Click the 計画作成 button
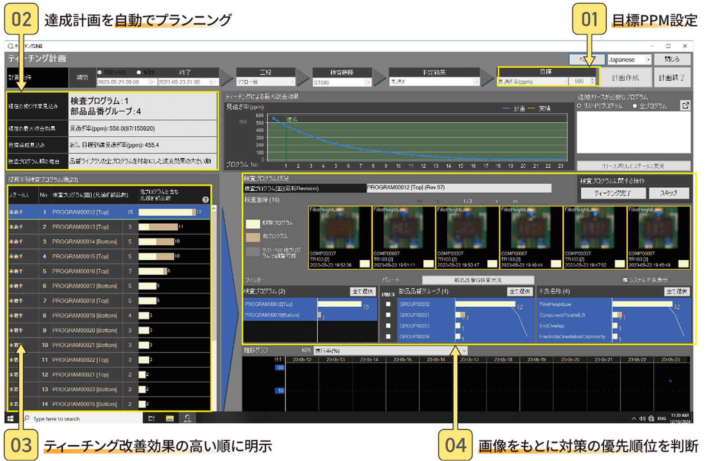The image size is (722, 461). click(625, 78)
